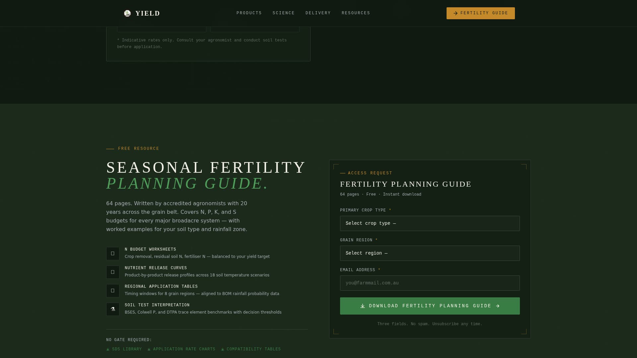Viewport: 637px width, 358px height.
Task: Click the Compatibility Tables download icon
Action: pyautogui.click(x=223, y=349)
